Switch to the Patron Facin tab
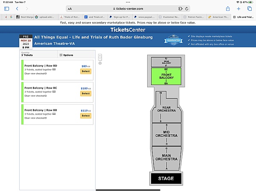Image resolution: width=256 pixels, height=192 pixels. coord(194,17)
